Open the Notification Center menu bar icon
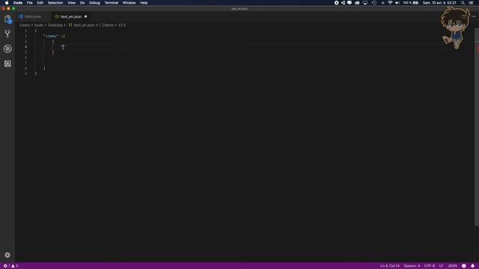The image size is (479, 269). pyautogui.click(x=471, y=3)
